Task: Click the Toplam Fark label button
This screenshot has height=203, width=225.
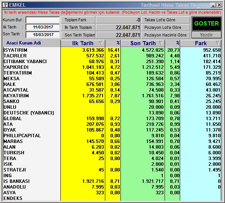Action: coord(78,20)
